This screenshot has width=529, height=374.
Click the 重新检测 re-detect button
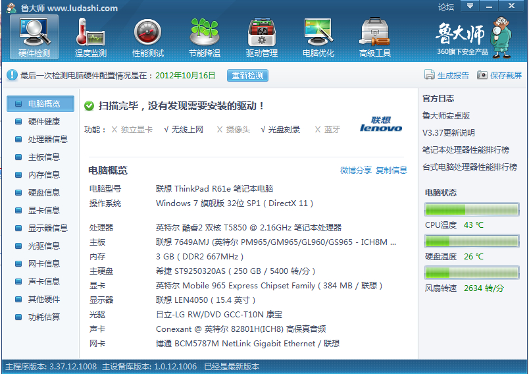[247, 75]
